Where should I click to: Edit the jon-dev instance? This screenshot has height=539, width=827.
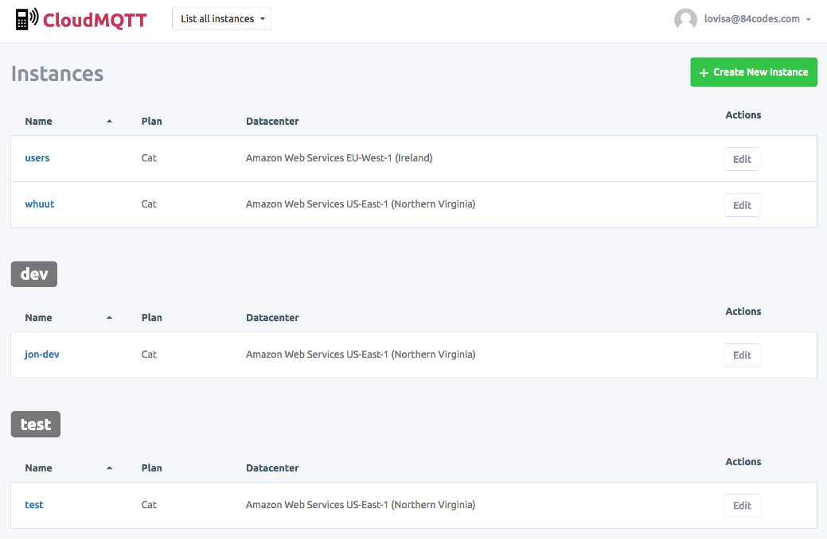pos(742,355)
